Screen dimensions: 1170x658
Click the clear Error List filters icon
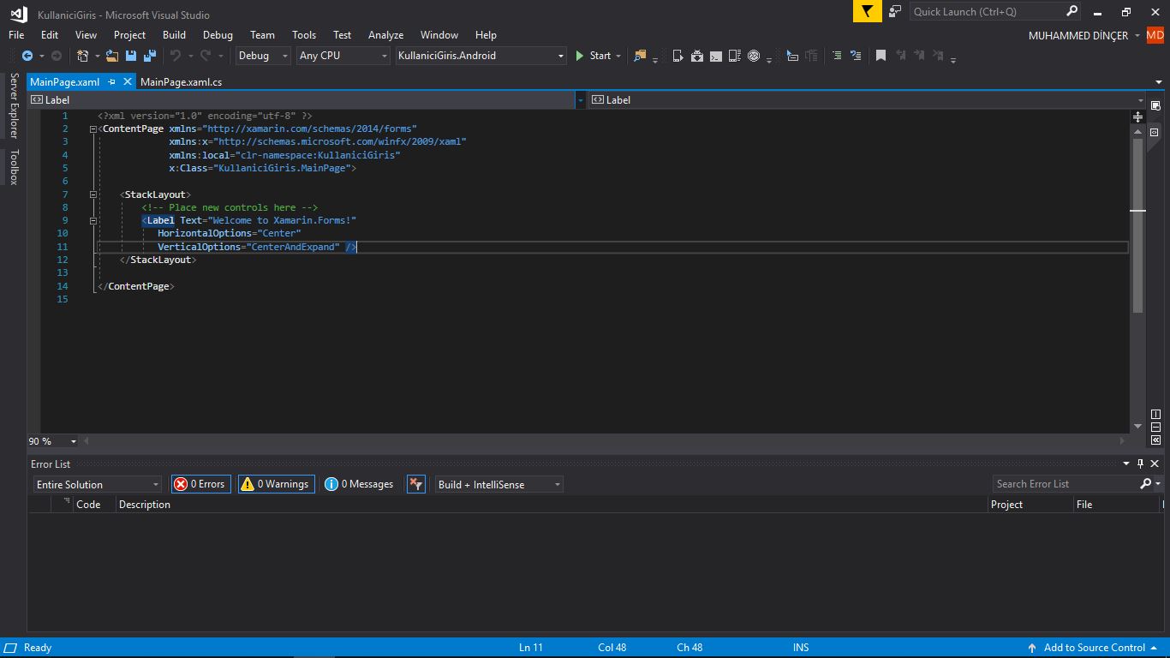(x=416, y=484)
